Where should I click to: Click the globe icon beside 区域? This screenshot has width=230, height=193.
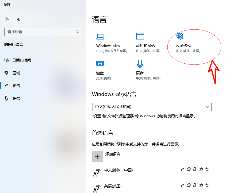tap(6, 73)
